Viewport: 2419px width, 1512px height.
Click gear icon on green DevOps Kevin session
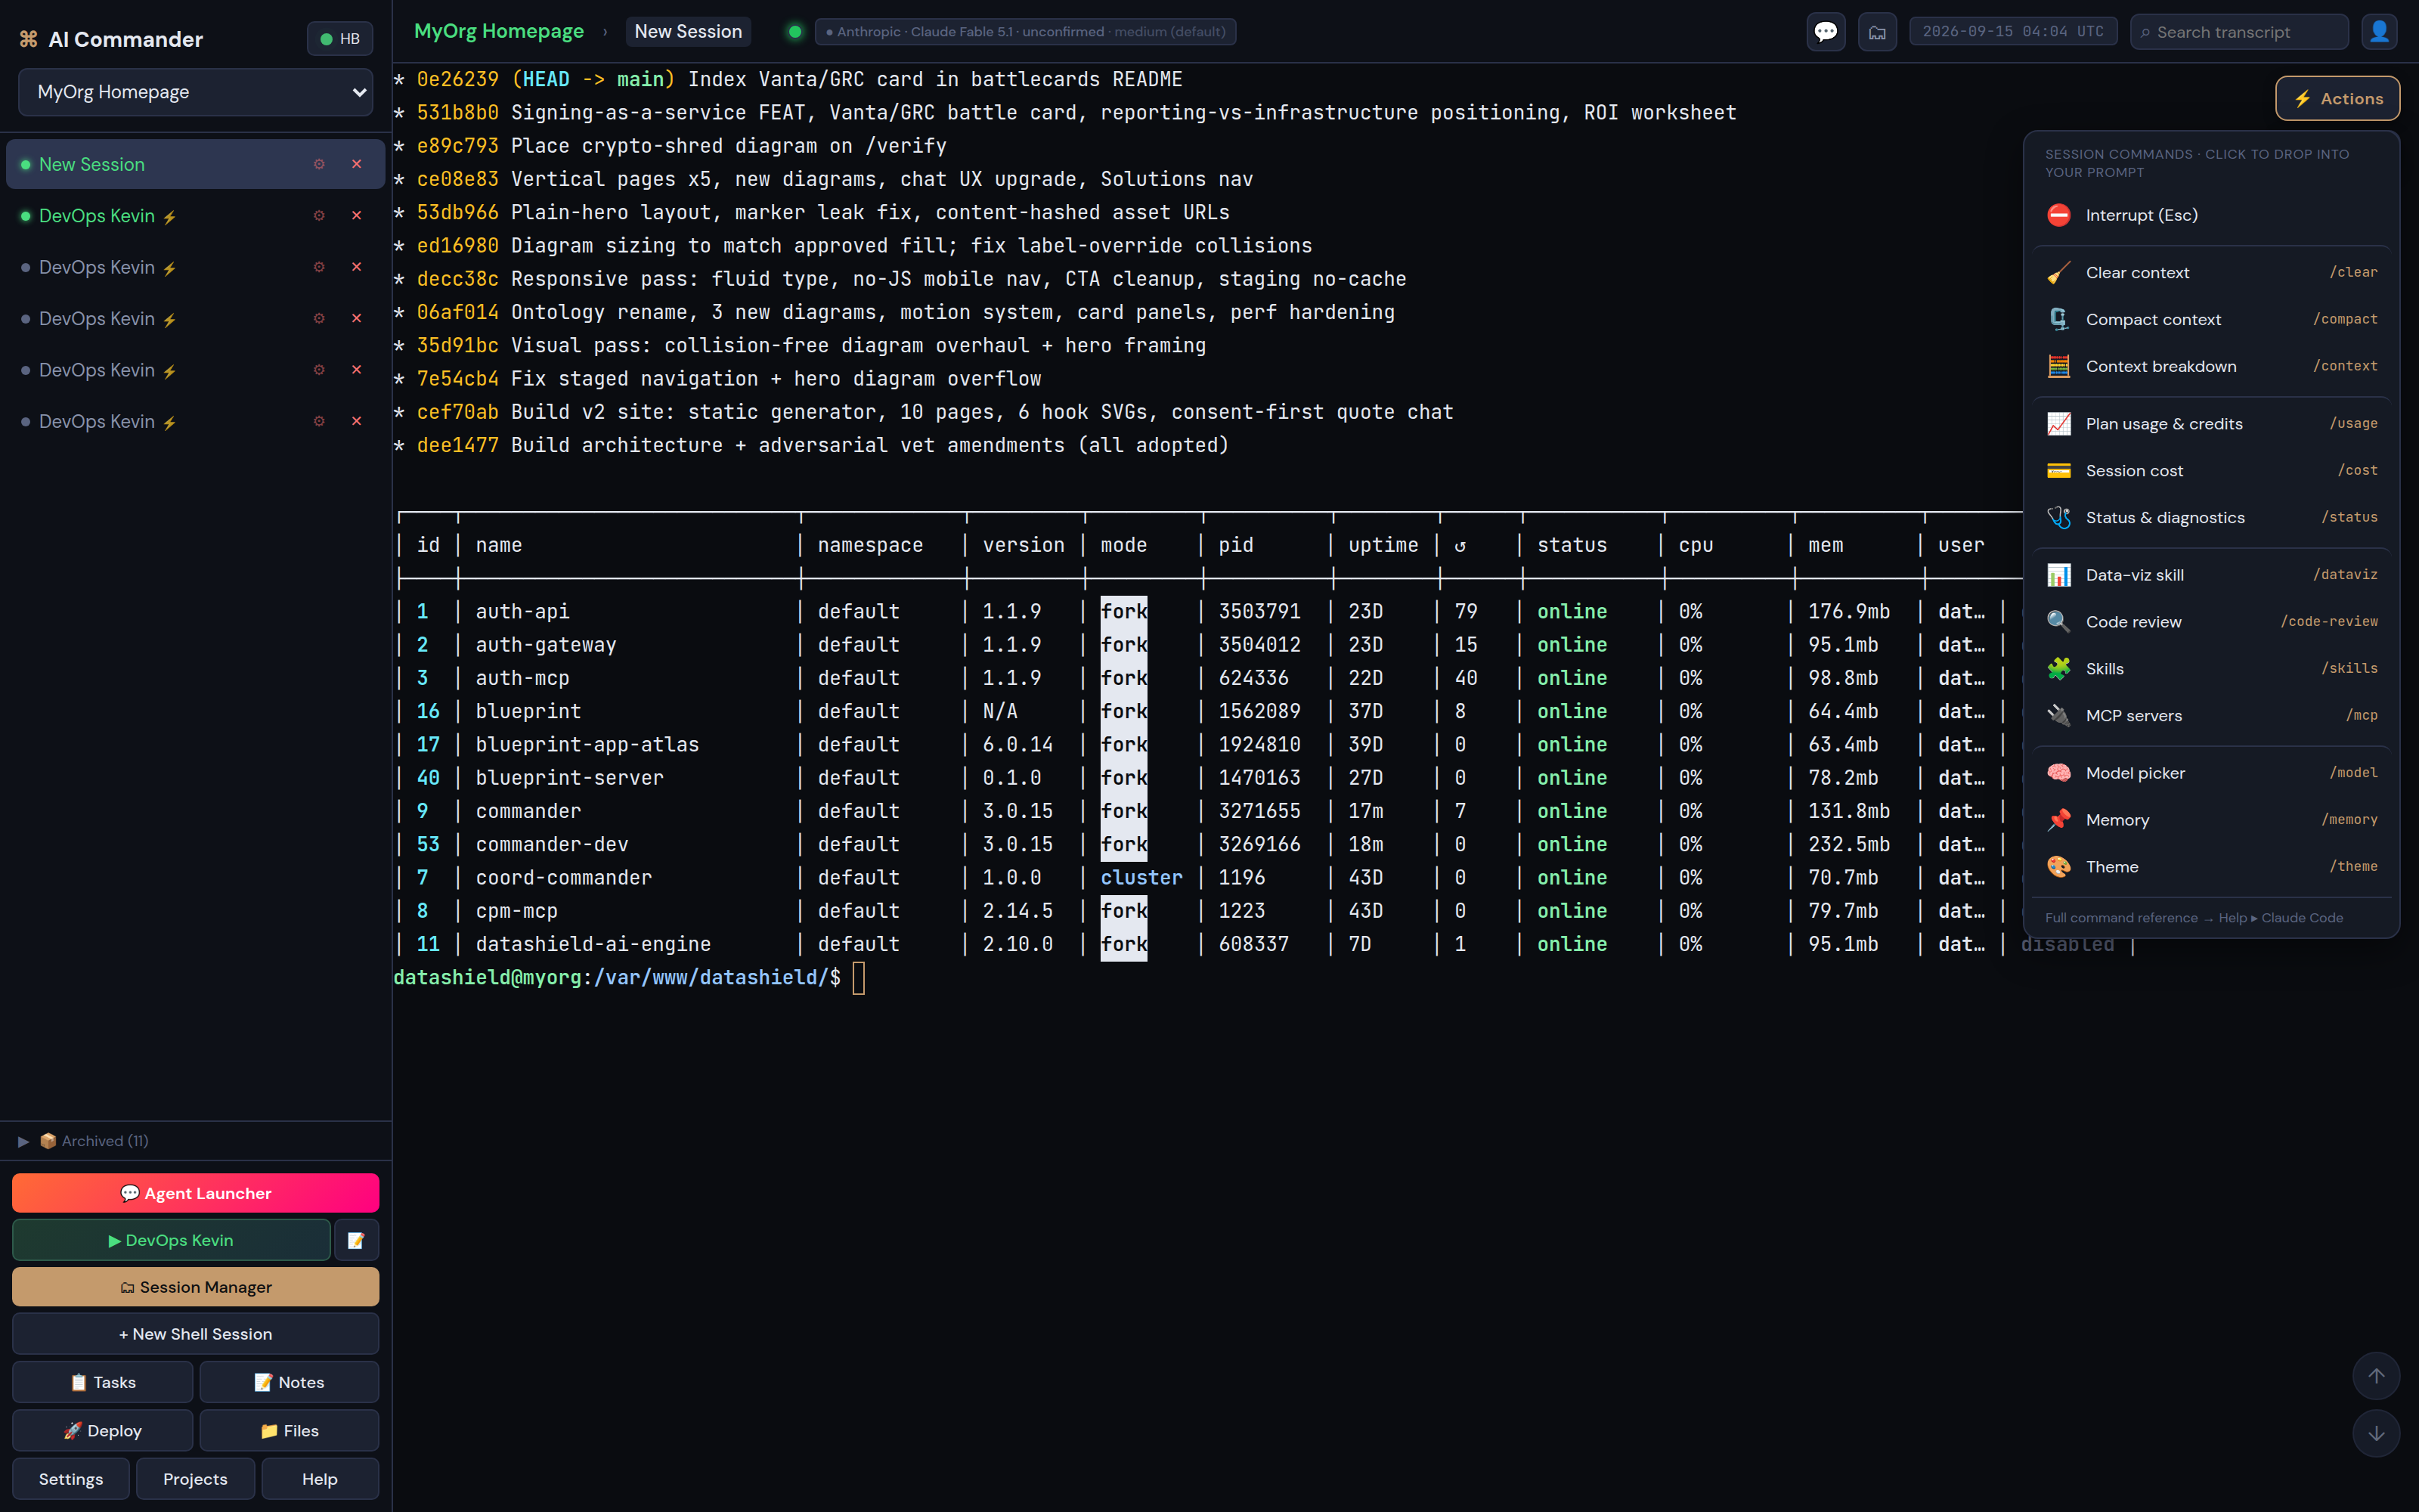point(319,216)
